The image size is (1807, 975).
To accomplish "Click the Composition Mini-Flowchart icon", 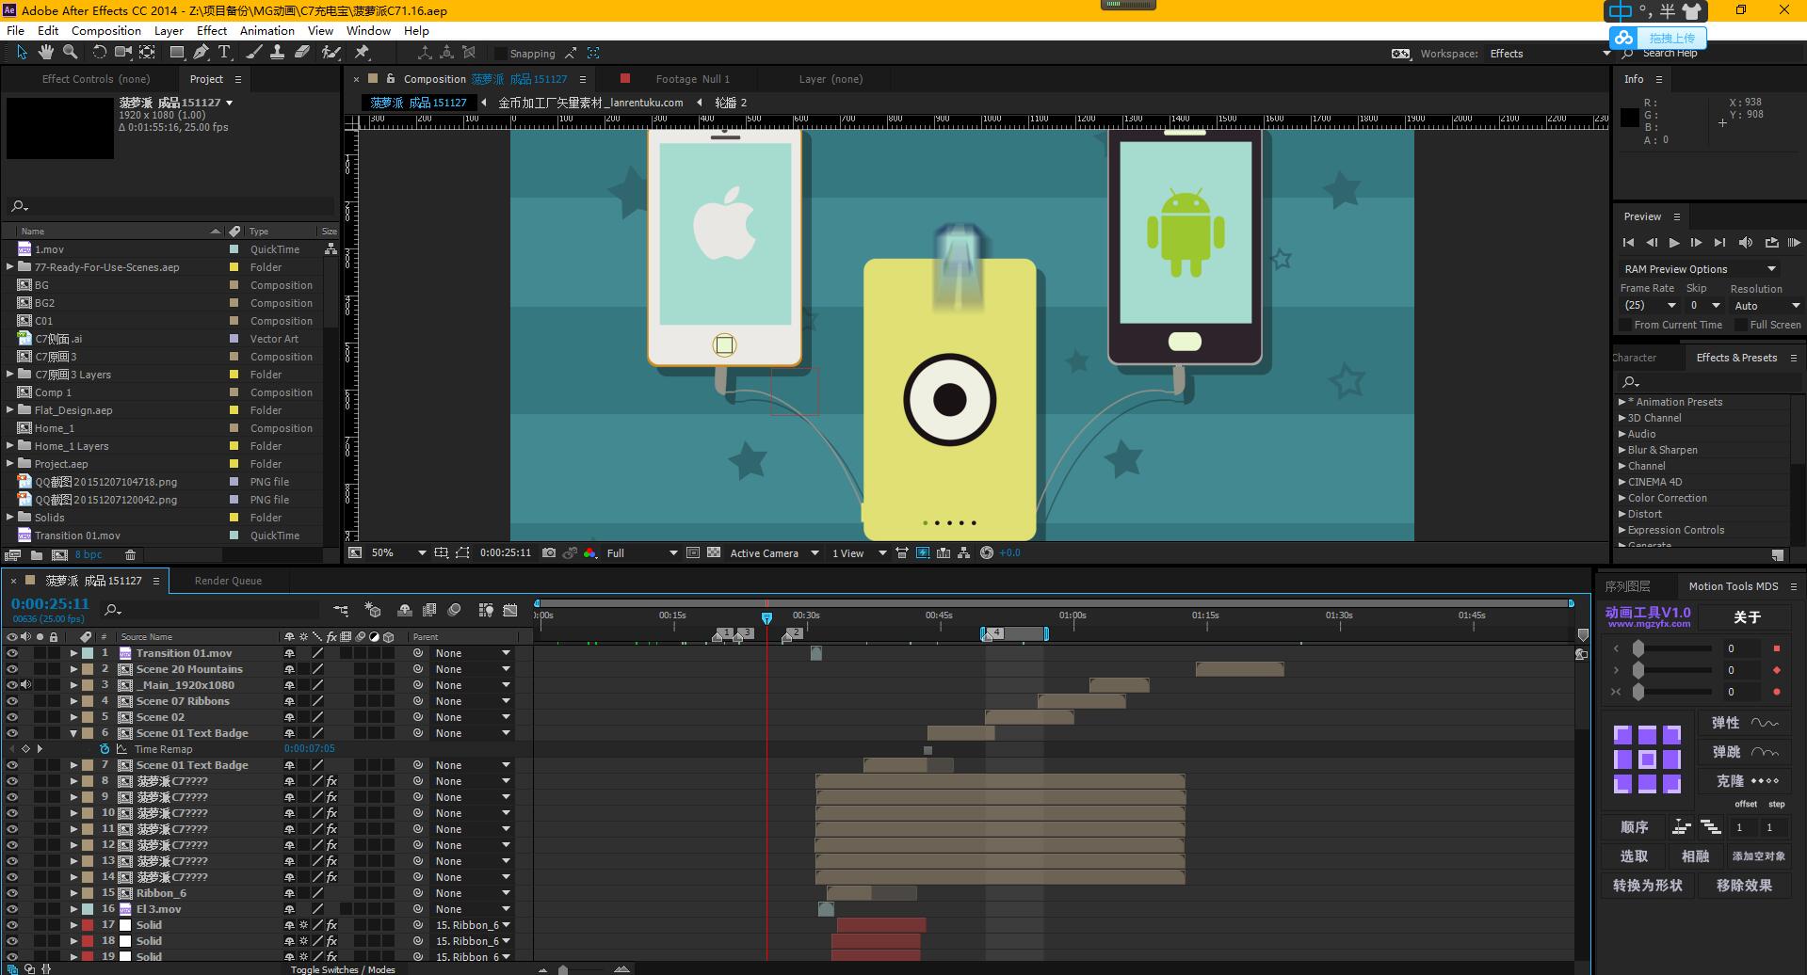I will (341, 610).
